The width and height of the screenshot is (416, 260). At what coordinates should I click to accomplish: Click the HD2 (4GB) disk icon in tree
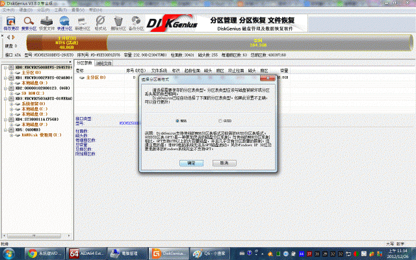12,88
